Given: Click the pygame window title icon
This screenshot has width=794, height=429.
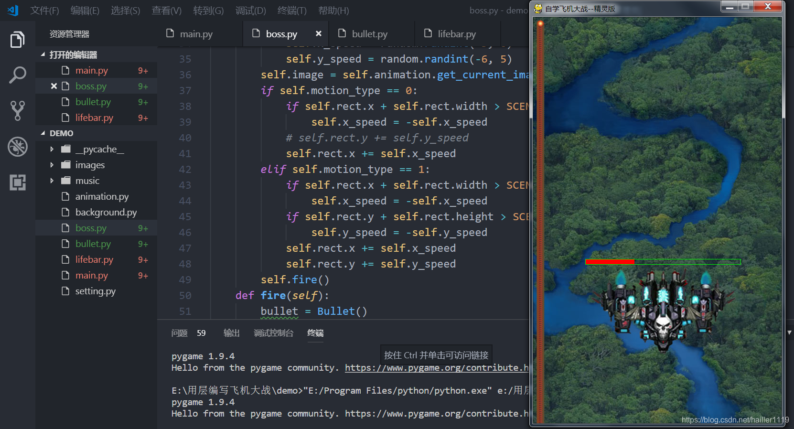Looking at the screenshot, I should [x=538, y=8].
